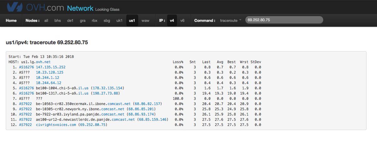Open IP link 68.86.93.174
The height and width of the screenshot is (151, 377).
[x=141, y=114]
